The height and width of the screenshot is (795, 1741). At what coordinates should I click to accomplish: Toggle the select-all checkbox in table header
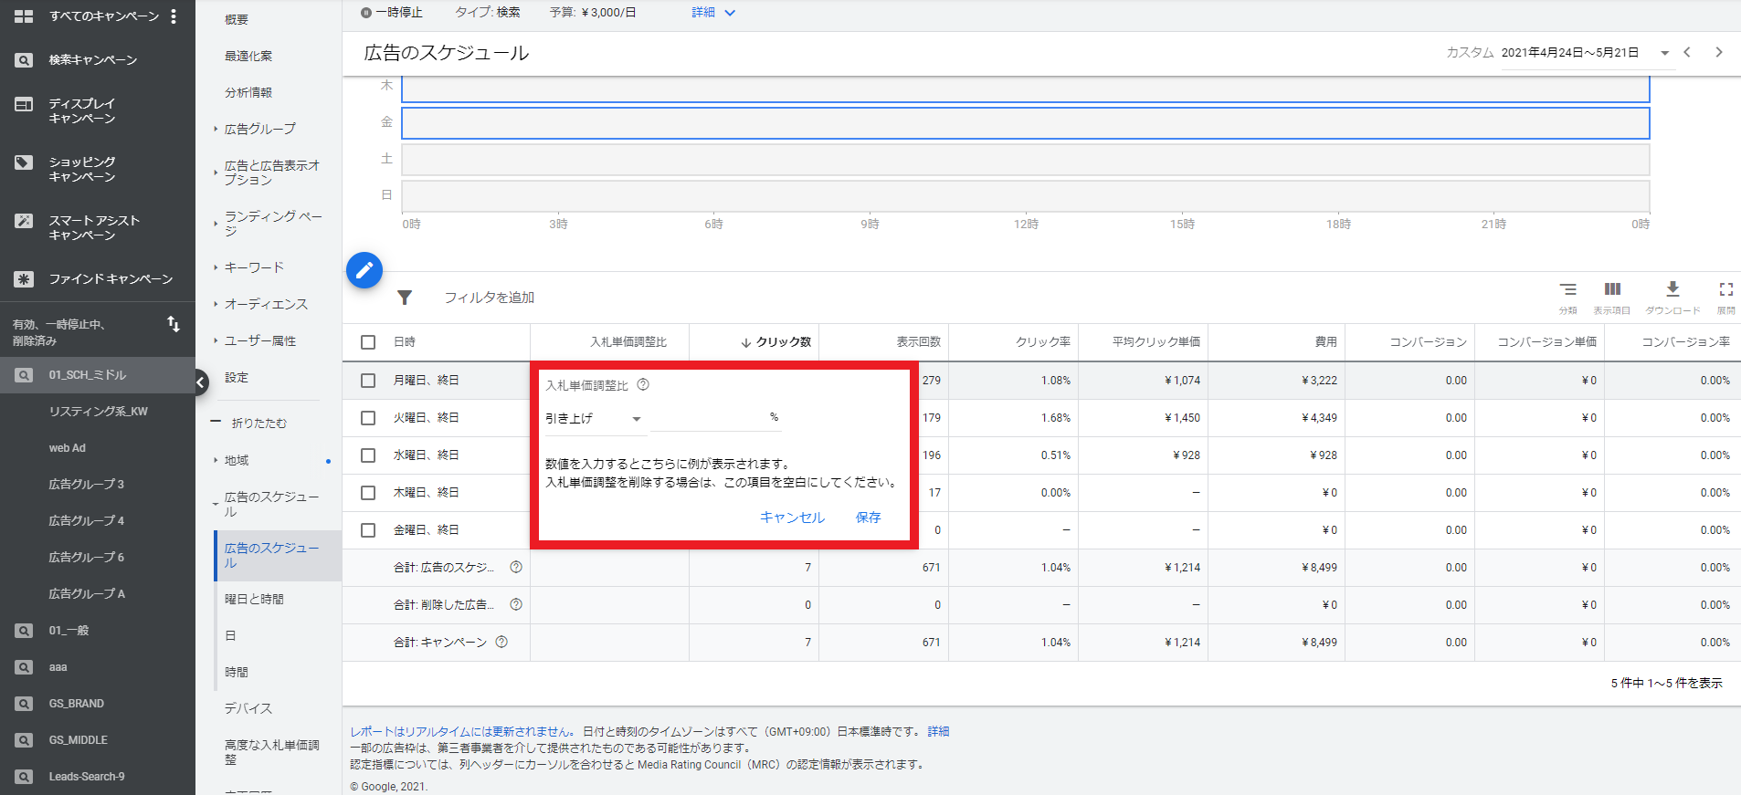tap(368, 342)
